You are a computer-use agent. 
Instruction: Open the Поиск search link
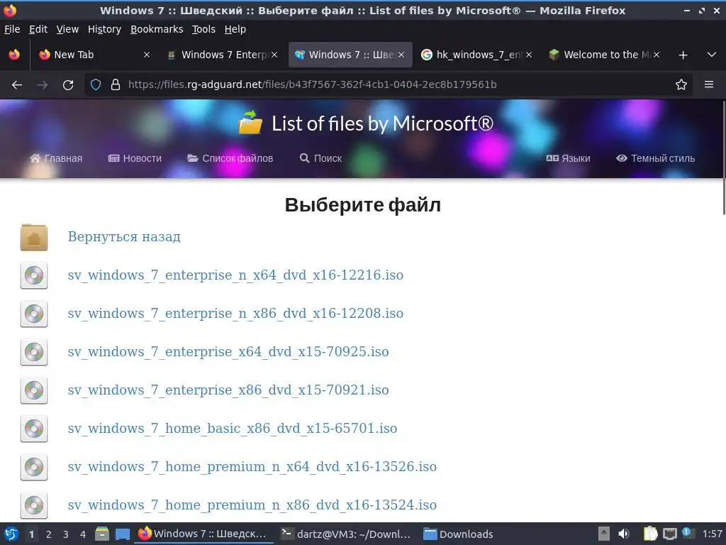320,158
